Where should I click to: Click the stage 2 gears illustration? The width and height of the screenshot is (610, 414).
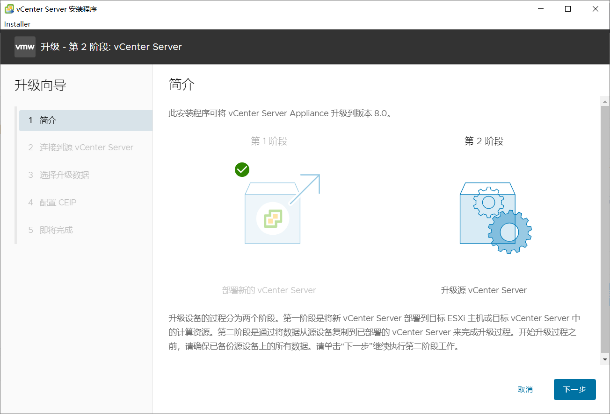pos(495,217)
